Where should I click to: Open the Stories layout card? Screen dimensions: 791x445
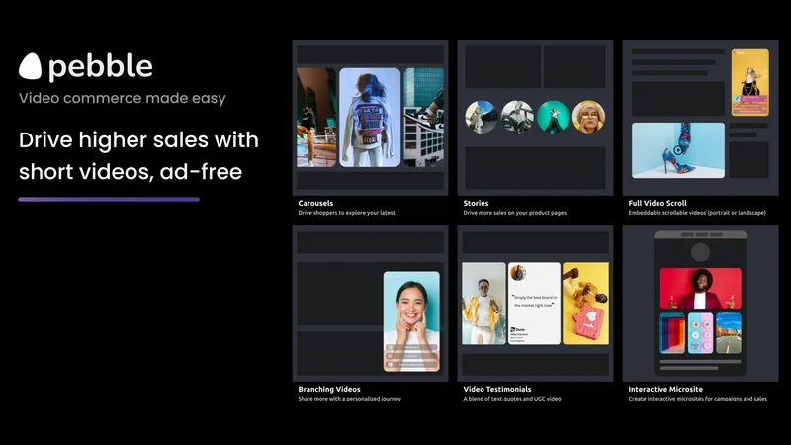tap(535, 118)
